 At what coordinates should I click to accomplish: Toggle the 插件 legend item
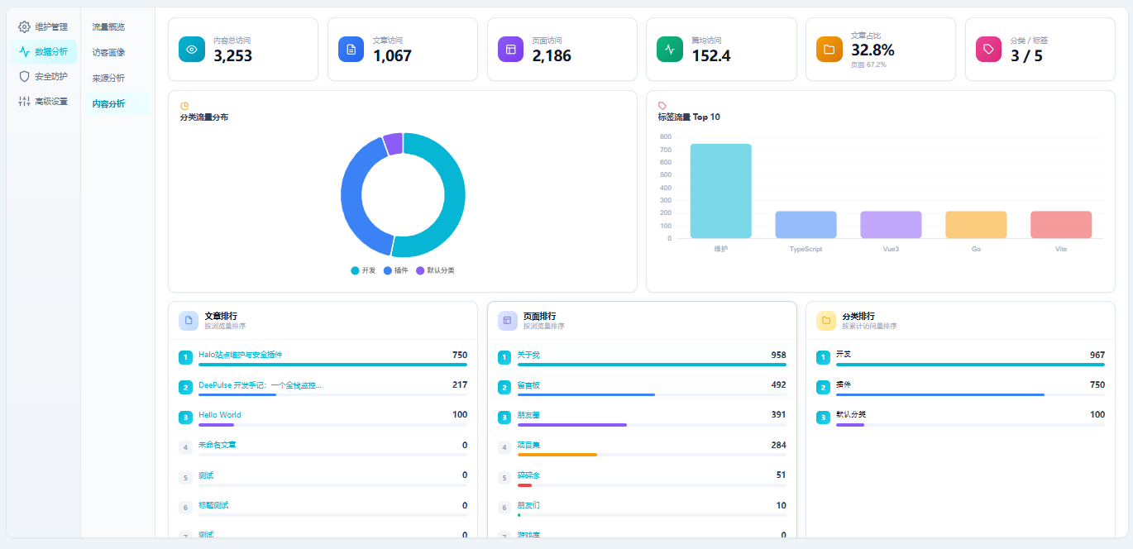pos(396,270)
